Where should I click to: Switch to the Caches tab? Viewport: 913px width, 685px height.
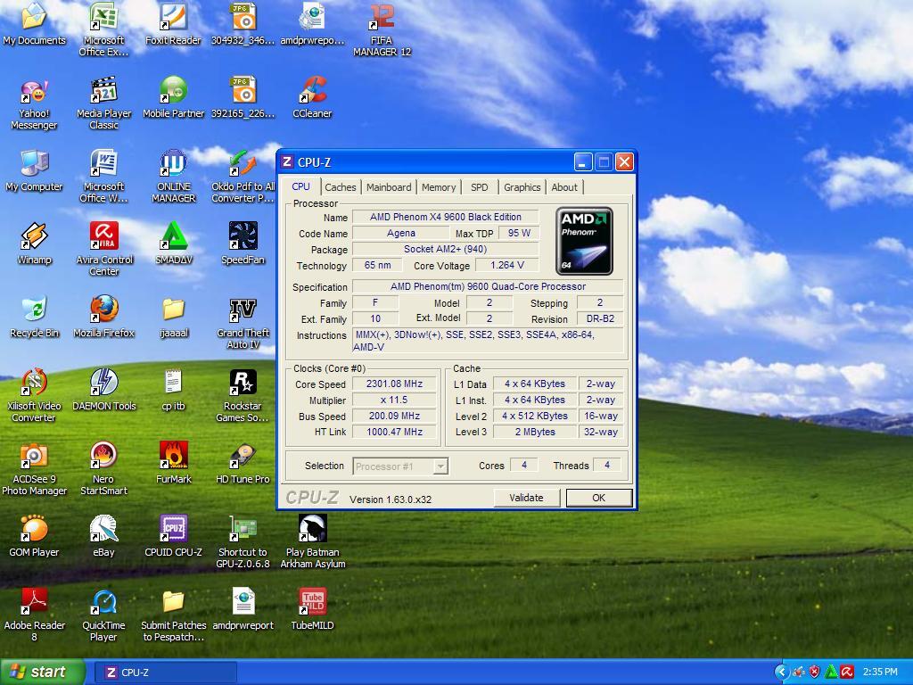340,187
